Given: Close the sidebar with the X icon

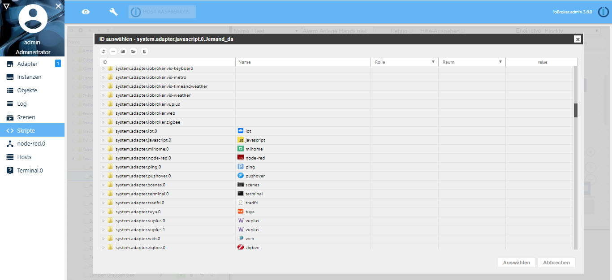Looking at the screenshot, I should pyautogui.click(x=58, y=6).
